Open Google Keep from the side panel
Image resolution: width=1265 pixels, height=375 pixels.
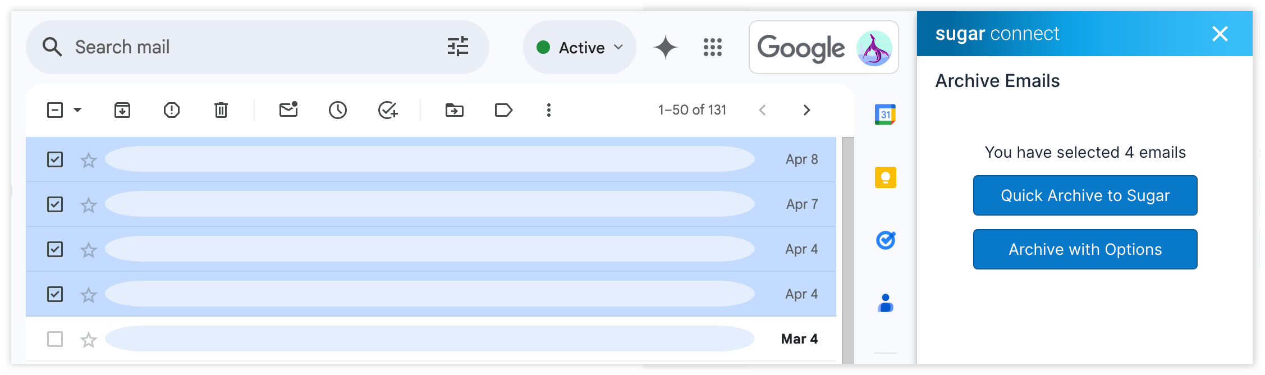886,177
